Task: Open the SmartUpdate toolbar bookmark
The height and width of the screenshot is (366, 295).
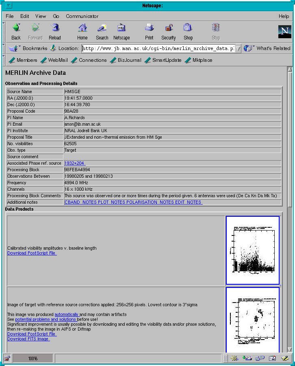Action: pos(163,60)
